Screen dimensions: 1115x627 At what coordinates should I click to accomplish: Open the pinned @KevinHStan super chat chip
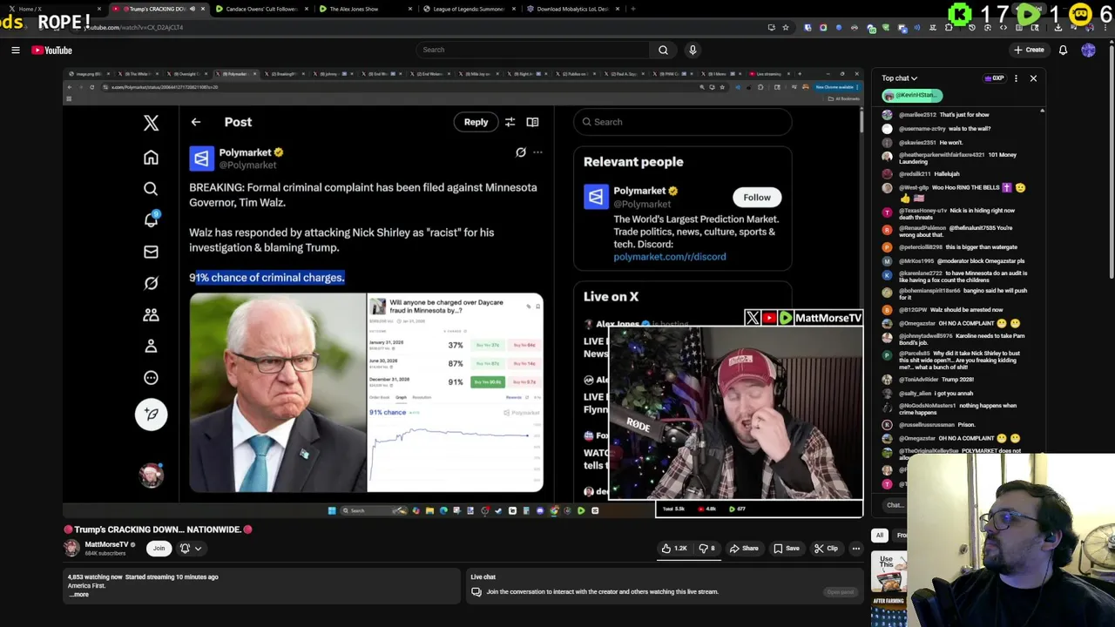(911, 95)
